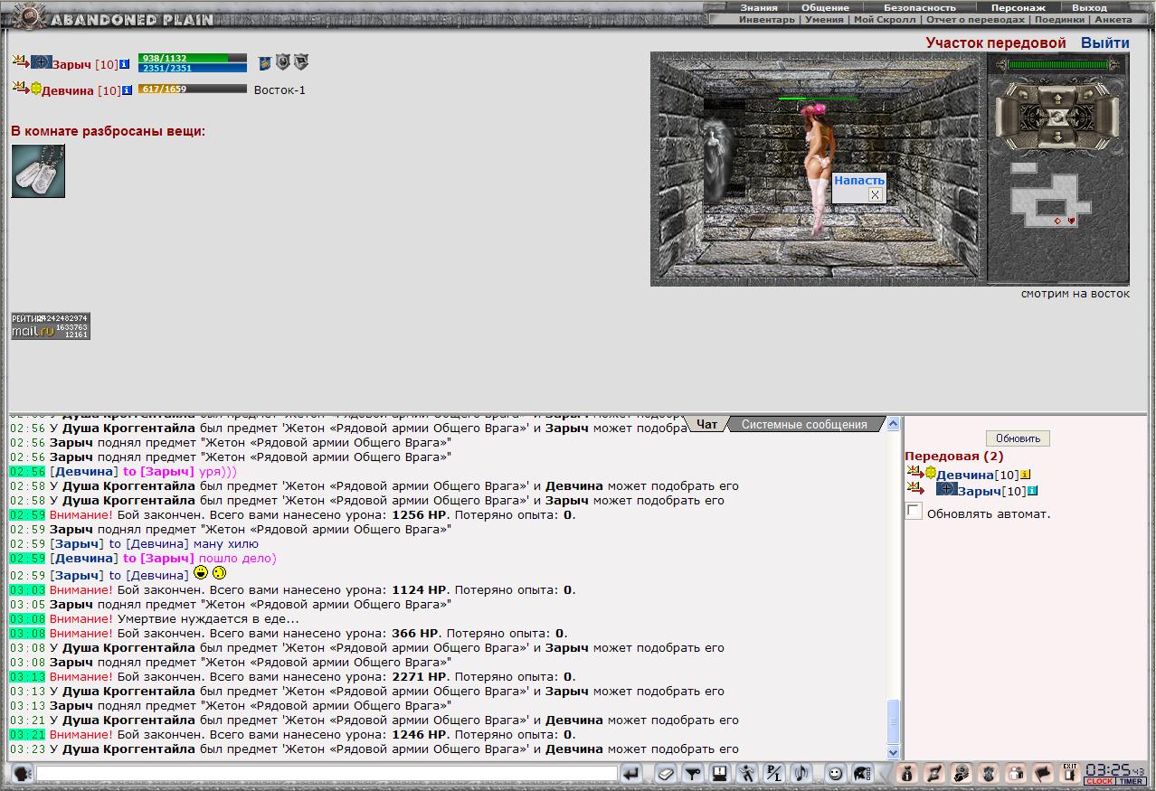The width and height of the screenshot is (1156, 791).
Task: Click the Обновить button
Action: 1018,438
